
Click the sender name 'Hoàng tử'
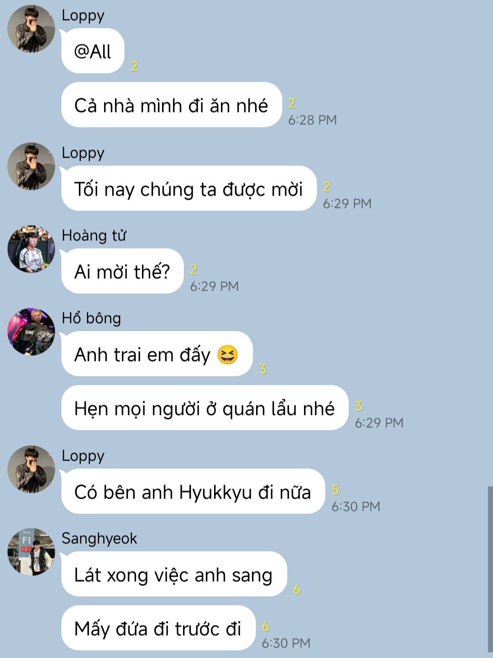[94, 235]
